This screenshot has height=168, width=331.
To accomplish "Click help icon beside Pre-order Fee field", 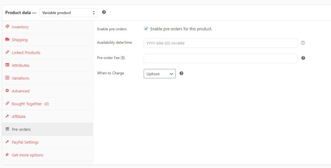I will tap(303, 58).
